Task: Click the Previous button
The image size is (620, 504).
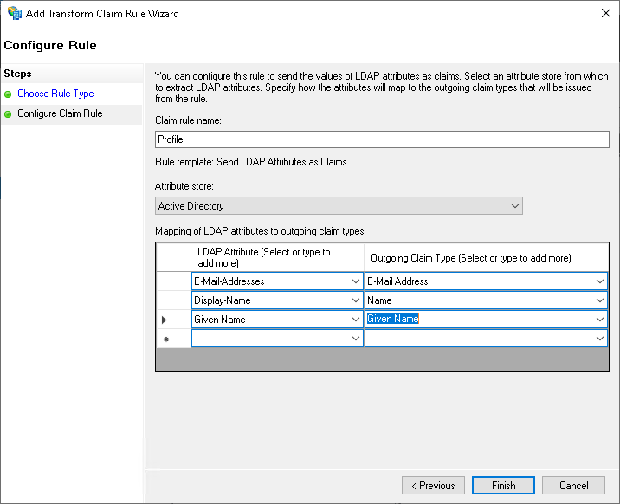Action: 433,486
